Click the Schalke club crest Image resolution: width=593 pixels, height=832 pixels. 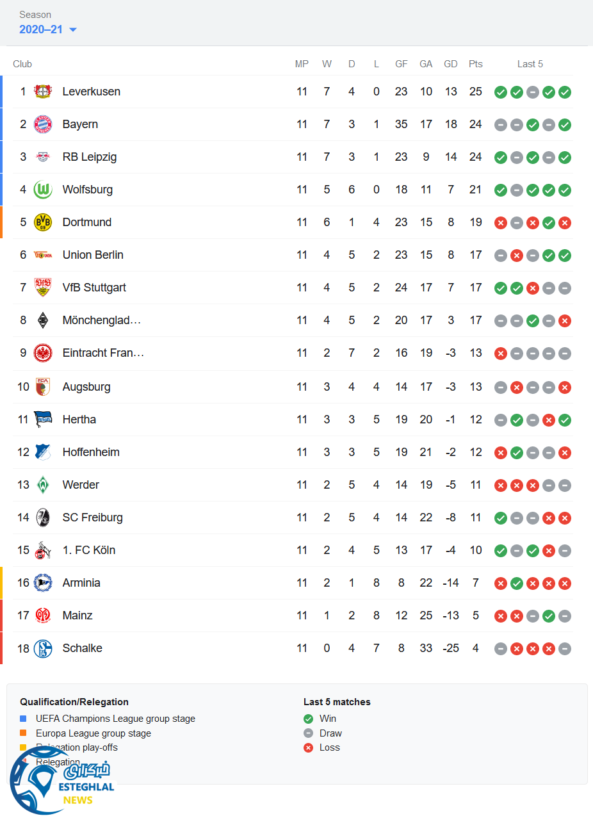[43, 648]
